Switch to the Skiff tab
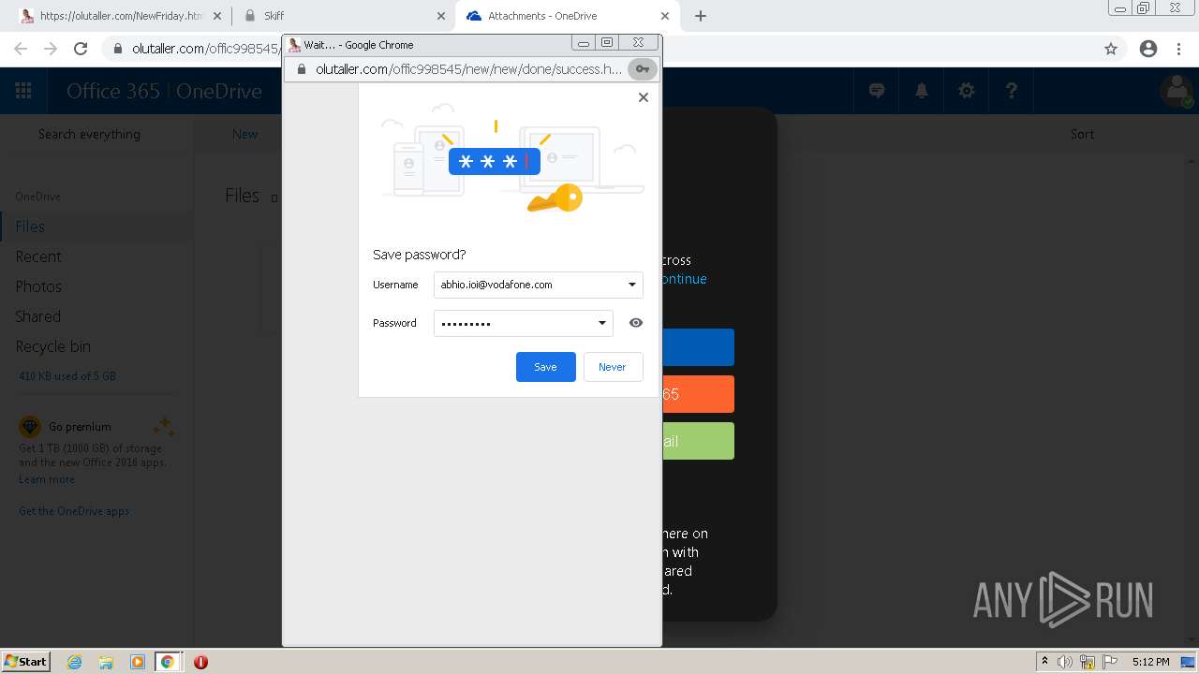The width and height of the screenshot is (1199, 674). point(344,16)
